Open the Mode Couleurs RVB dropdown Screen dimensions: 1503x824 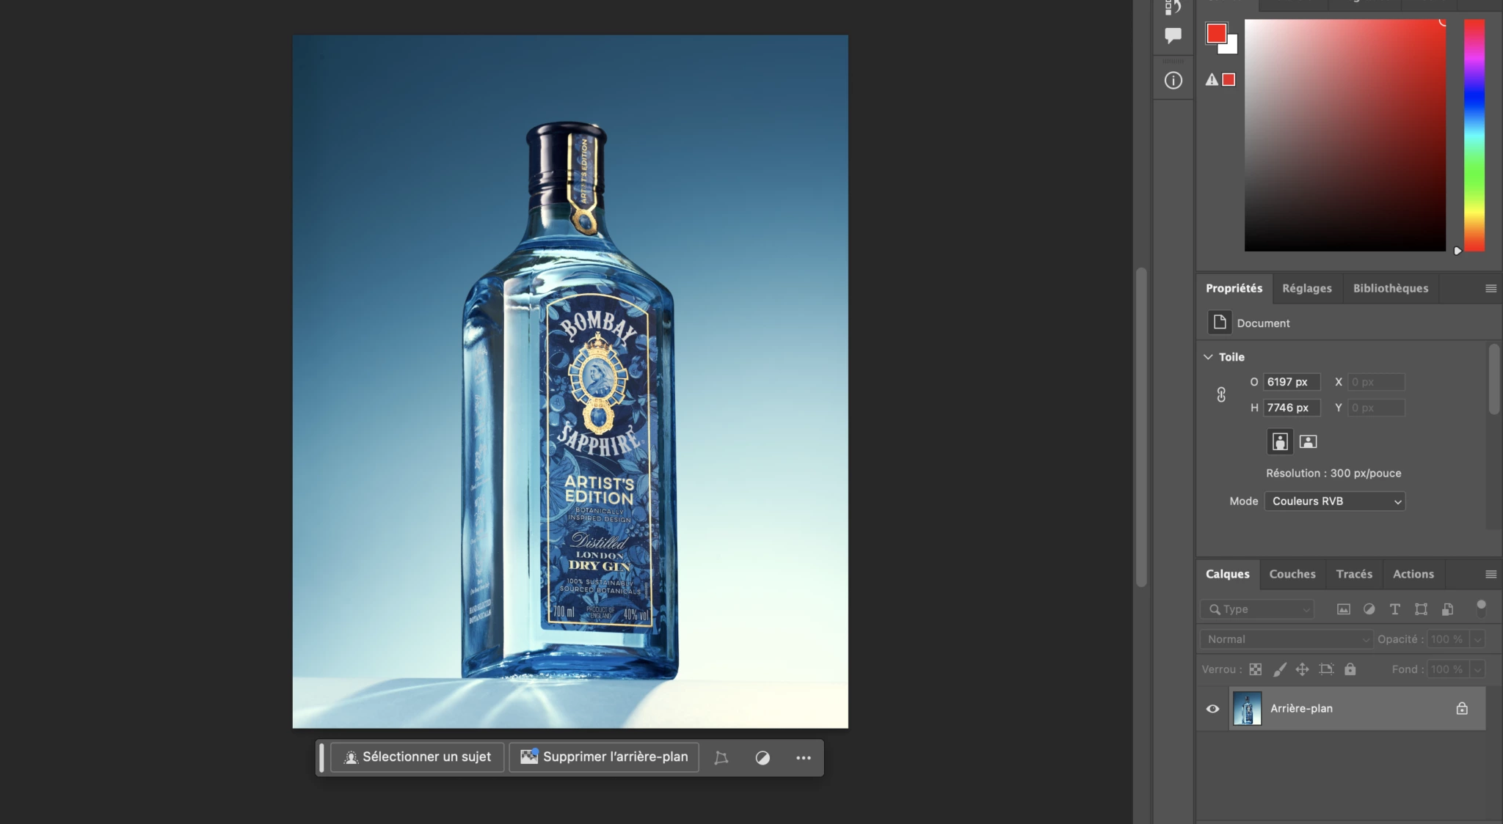tap(1334, 501)
